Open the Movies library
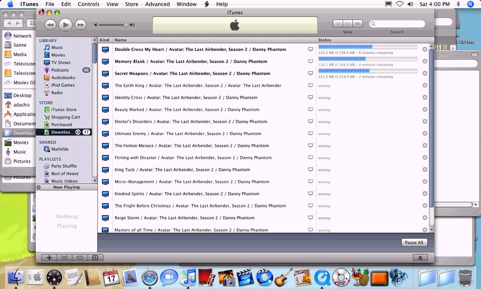Image resolution: width=481 pixels, height=289 pixels. pos(58,55)
